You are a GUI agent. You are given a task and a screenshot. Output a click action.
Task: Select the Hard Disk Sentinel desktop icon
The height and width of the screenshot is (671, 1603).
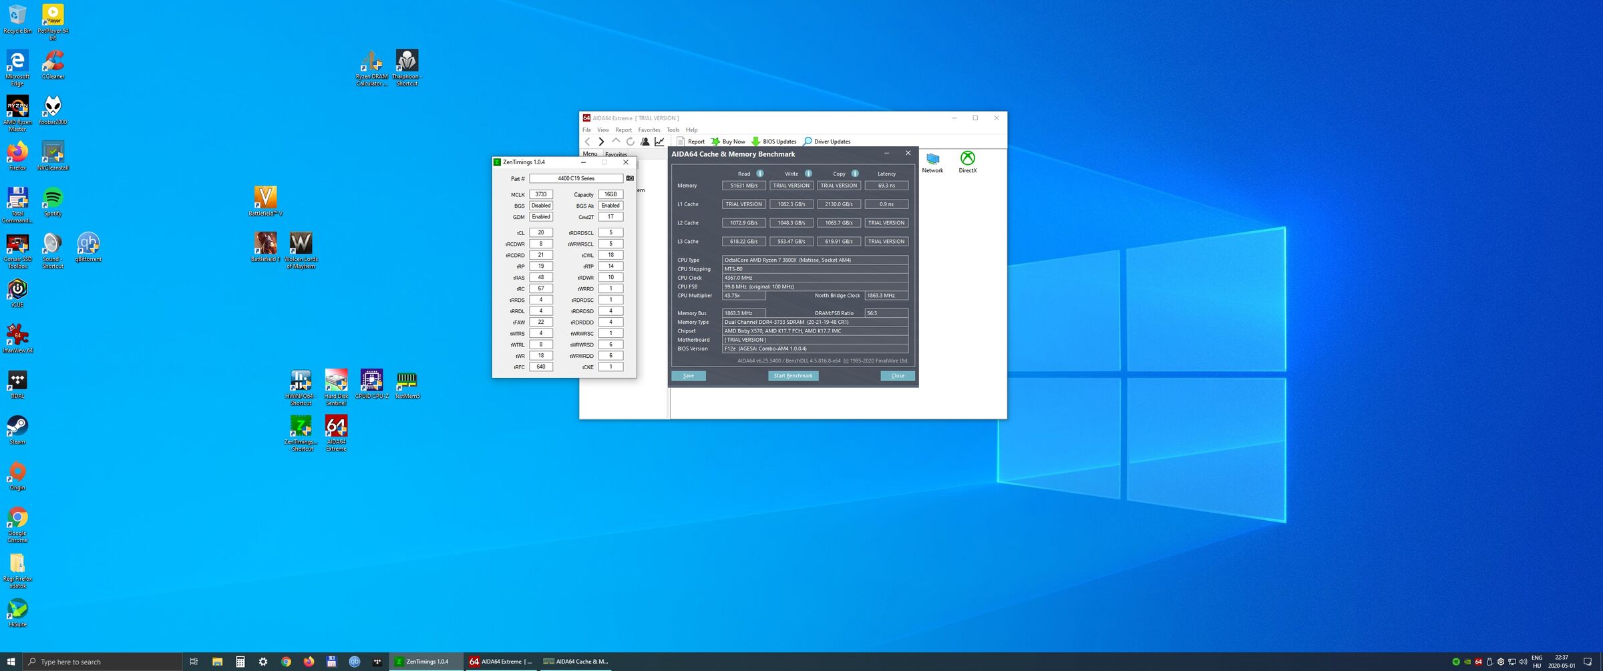pos(336,388)
